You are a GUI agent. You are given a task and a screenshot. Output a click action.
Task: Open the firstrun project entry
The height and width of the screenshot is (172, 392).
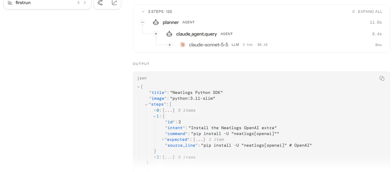pyautogui.click(x=47, y=3)
